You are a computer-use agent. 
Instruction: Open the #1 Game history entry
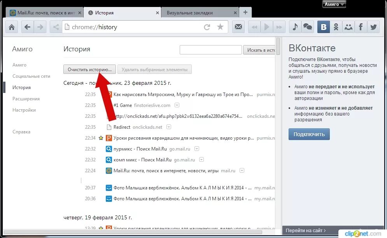123,105
